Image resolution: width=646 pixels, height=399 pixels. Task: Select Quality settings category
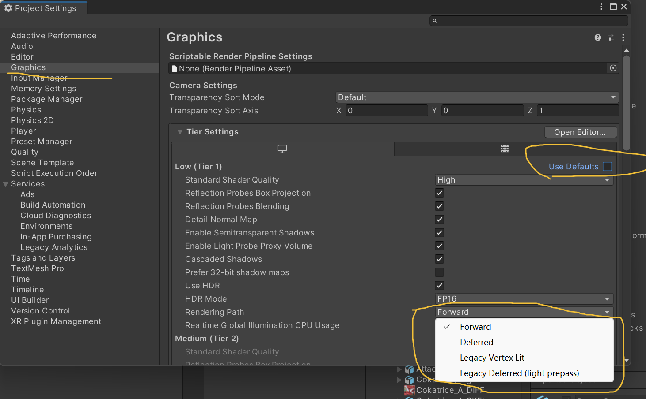click(x=25, y=152)
